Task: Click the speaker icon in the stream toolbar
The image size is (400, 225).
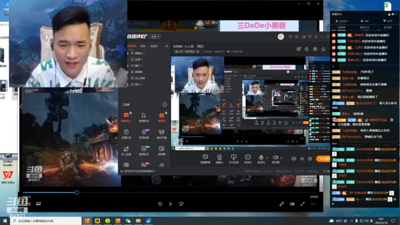Action: [275, 157]
